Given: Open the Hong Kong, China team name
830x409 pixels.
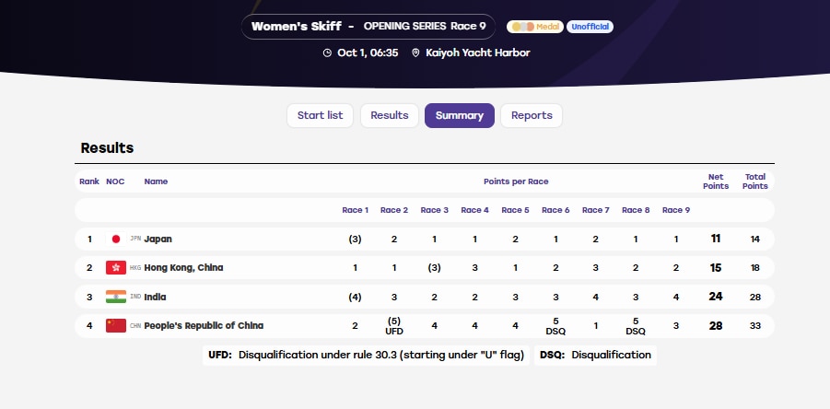Looking at the screenshot, I should 183,268.
